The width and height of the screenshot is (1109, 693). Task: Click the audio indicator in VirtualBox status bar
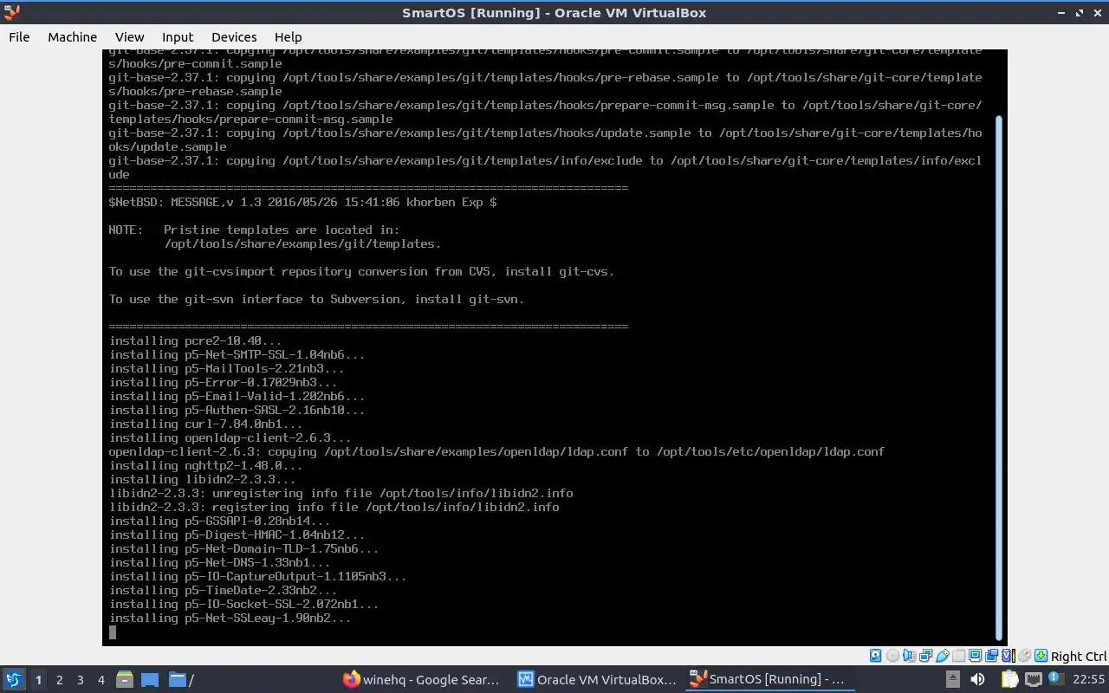[x=910, y=656]
